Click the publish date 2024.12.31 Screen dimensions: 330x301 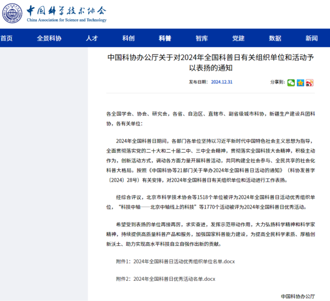222,82
